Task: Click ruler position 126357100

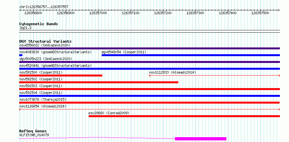Action: click(x=131, y=13)
